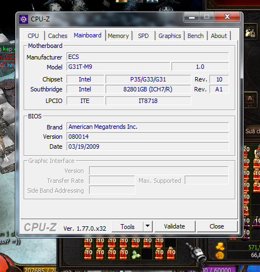
Task: Click the CPU-Z title bar app icon
Action: pyautogui.click(x=24, y=19)
